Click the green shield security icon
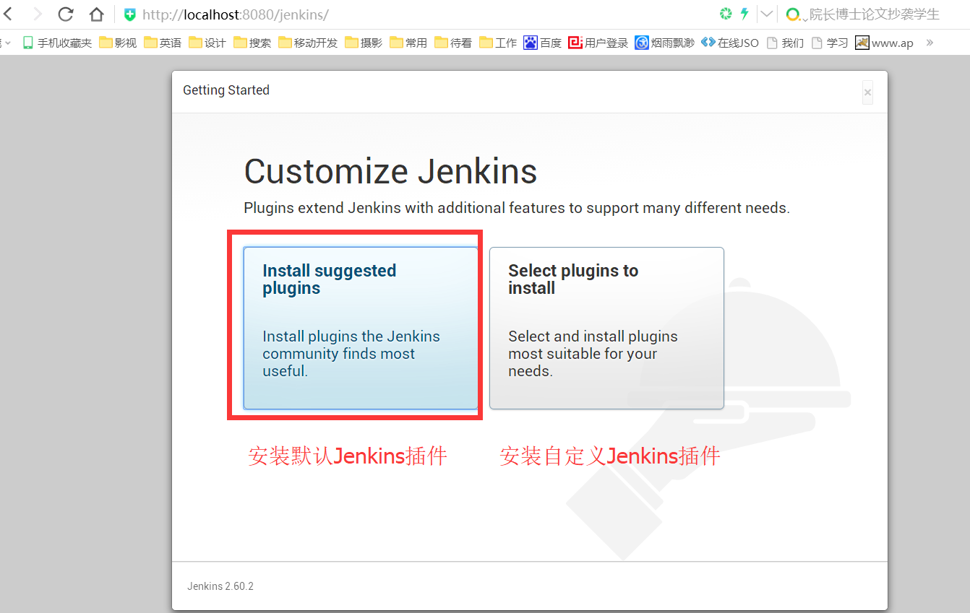The width and height of the screenshot is (970, 613). point(130,14)
